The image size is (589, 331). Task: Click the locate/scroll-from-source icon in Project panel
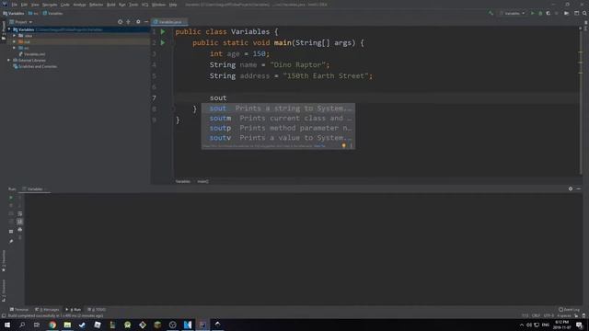click(x=121, y=22)
